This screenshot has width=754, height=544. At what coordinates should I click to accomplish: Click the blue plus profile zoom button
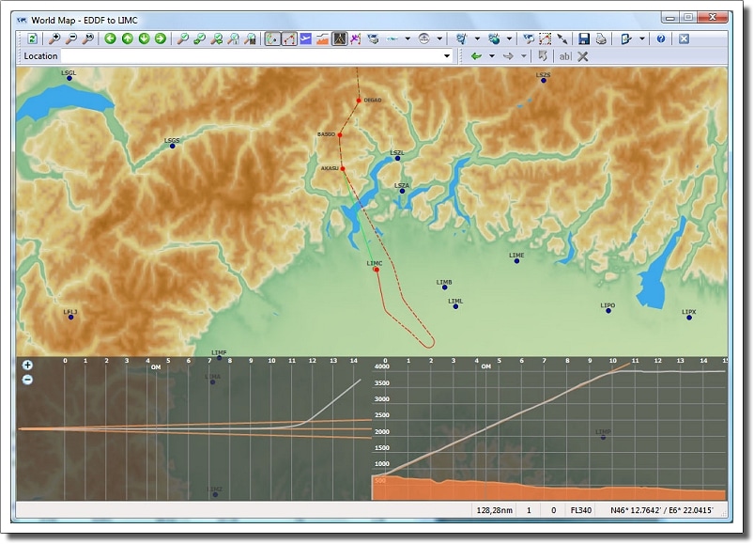click(27, 365)
